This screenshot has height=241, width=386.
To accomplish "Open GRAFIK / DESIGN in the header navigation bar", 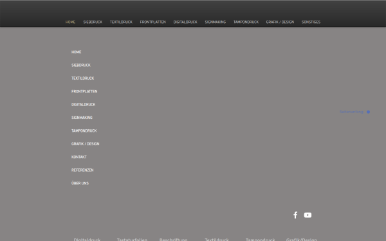I will (x=280, y=22).
